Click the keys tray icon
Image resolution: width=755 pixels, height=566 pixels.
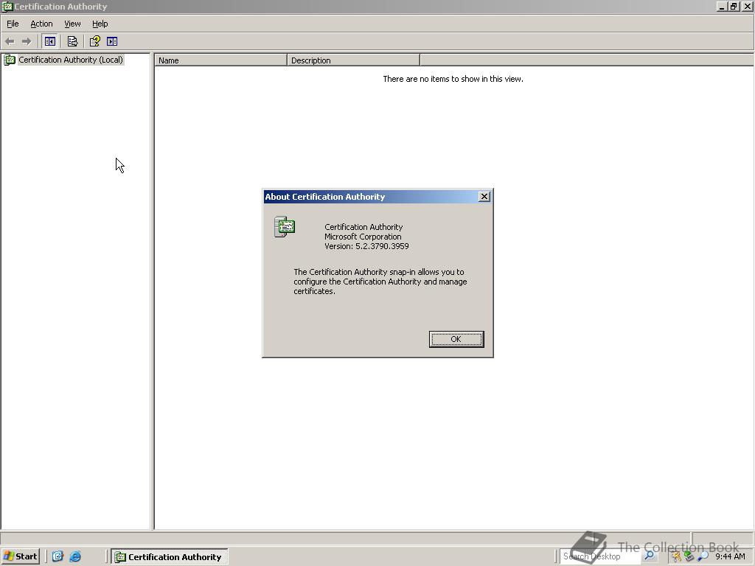tap(677, 557)
